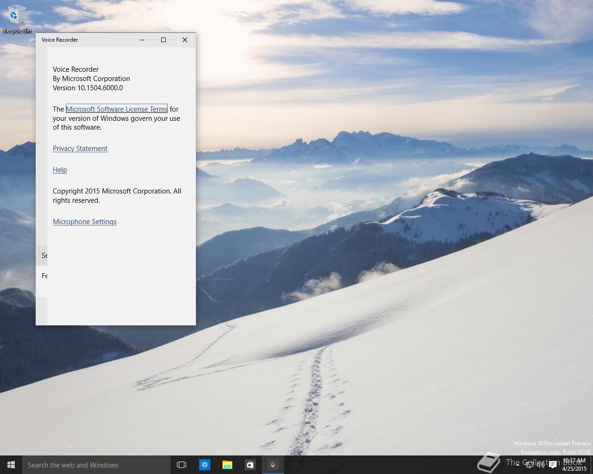
Task: Click the Version 10.1504.6000.0 text
Action: point(88,88)
